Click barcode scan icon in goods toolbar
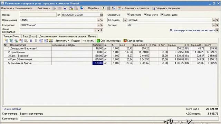This screenshot has height=124, width=221. [51, 41]
